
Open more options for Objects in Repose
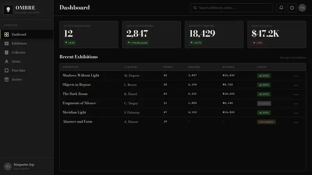(296, 85)
